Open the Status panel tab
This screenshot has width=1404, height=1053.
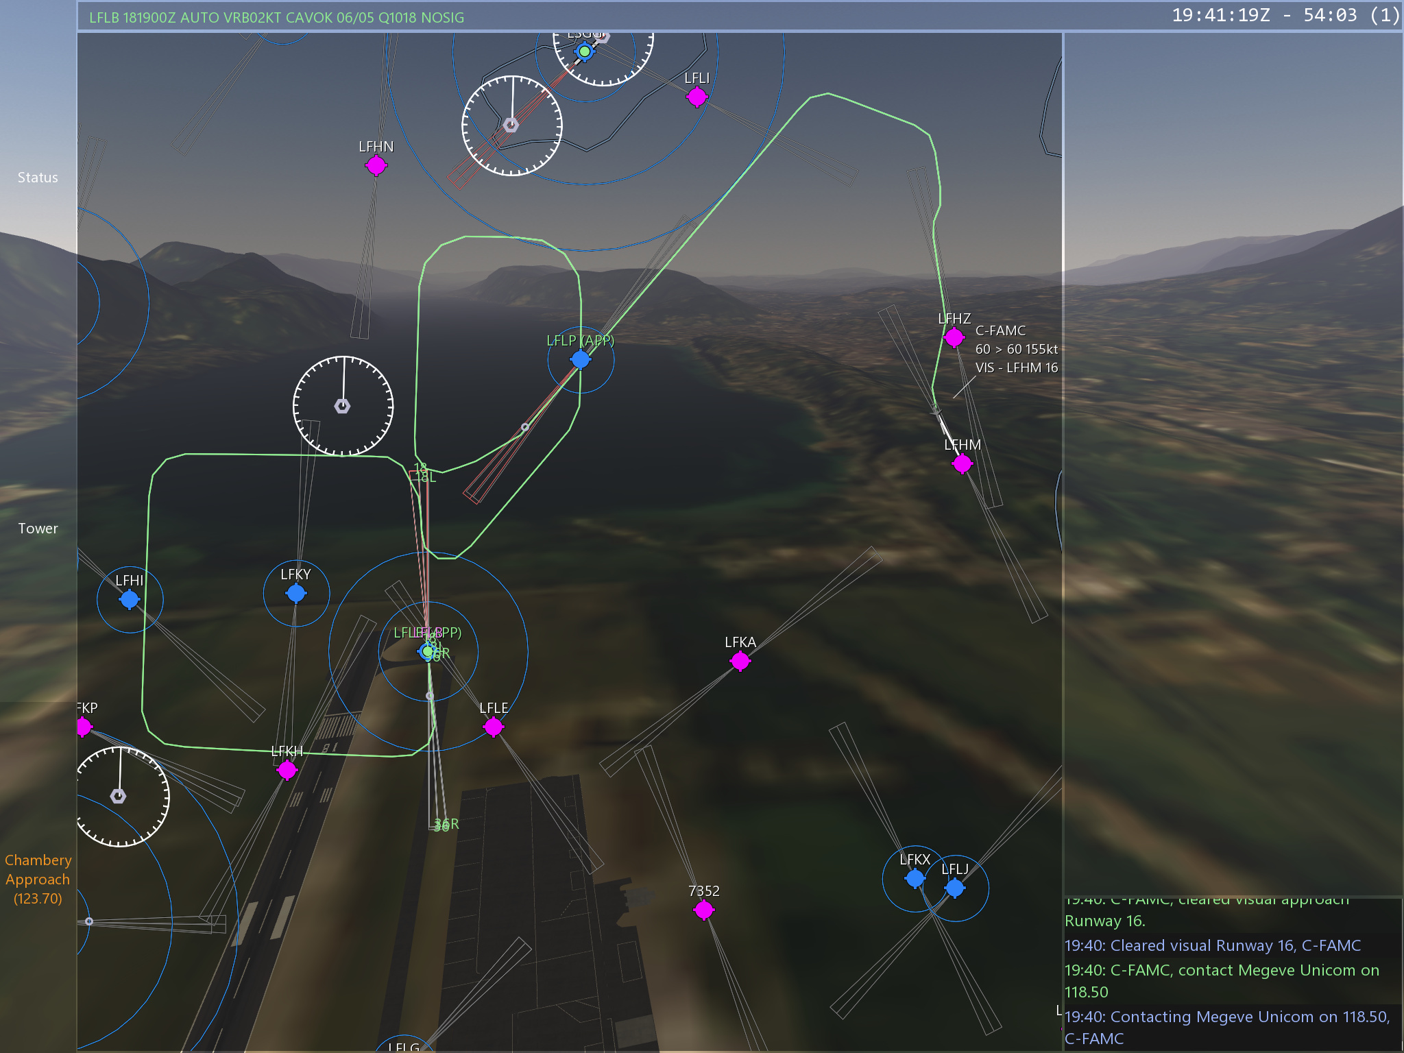tap(38, 178)
